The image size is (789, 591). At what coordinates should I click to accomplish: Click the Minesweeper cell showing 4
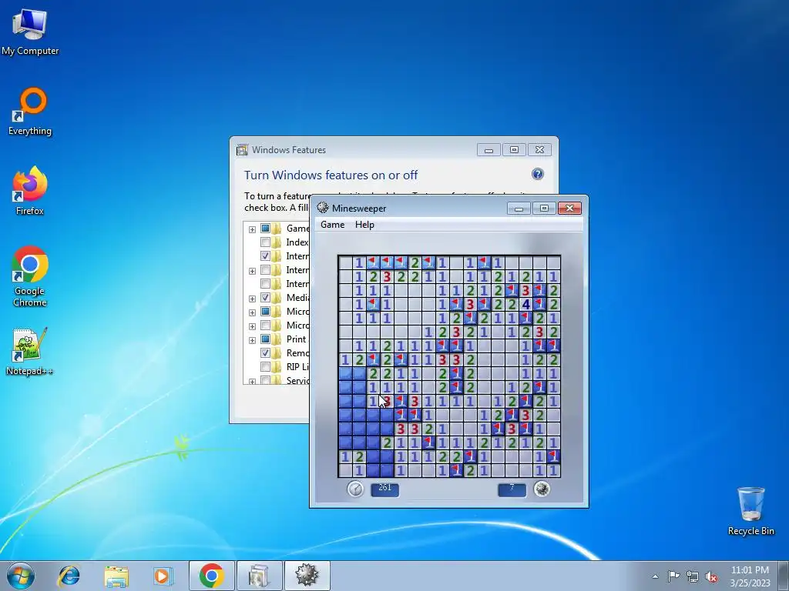click(x=525, y=304)
